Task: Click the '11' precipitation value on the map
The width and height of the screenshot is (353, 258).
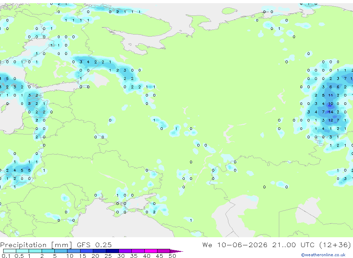Action: 330,95
